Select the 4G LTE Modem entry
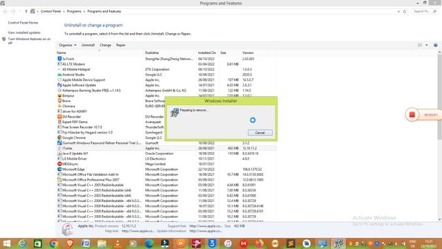The height and width of the screenshot is (249, 442). click(74, 64)
